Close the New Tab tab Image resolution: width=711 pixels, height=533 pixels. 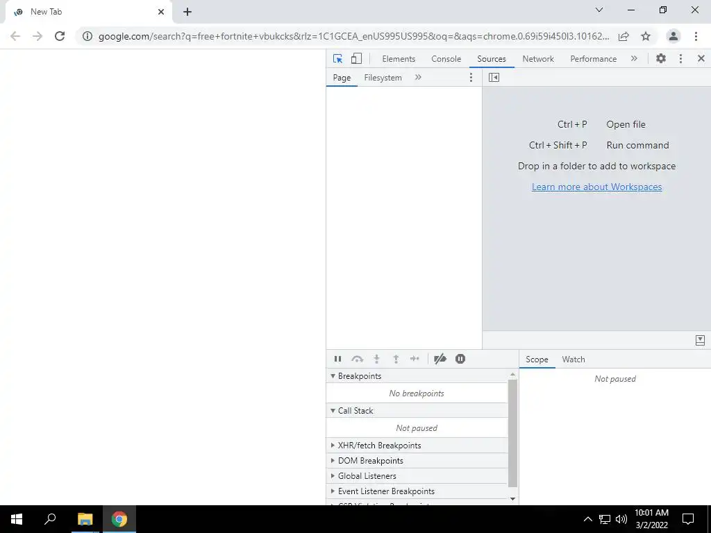click(x=161, y=12)
